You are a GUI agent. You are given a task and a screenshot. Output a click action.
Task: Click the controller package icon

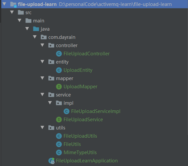click(x=51, y=45)
